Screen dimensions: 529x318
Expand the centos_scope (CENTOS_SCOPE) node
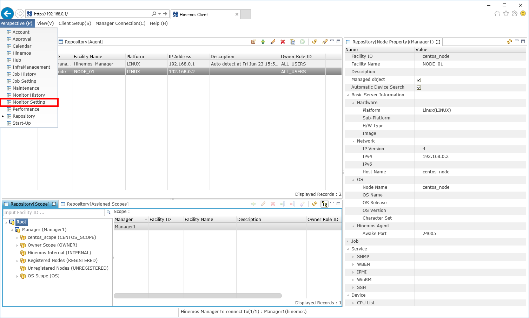(17, 238)
